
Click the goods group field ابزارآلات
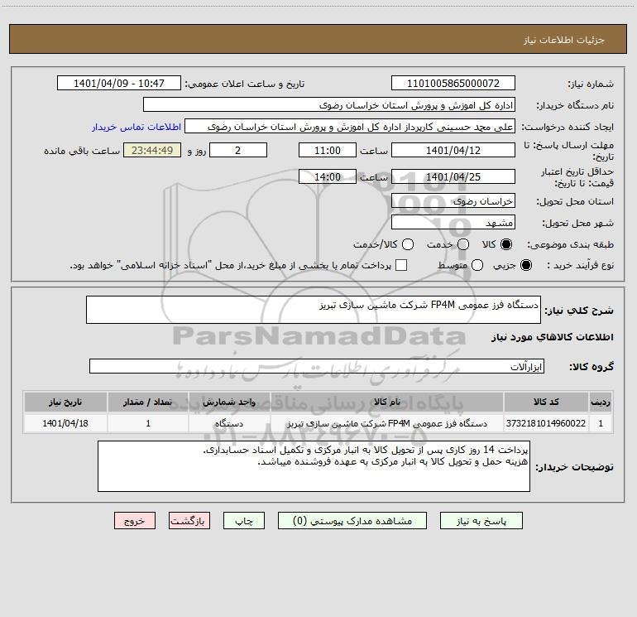coord(317,366)
